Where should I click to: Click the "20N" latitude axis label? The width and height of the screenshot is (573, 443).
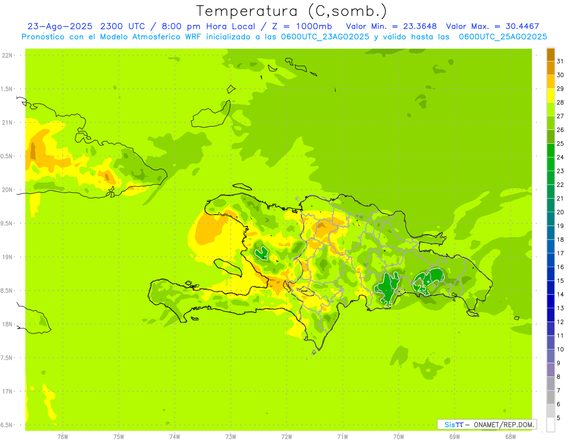coord(7,190)
